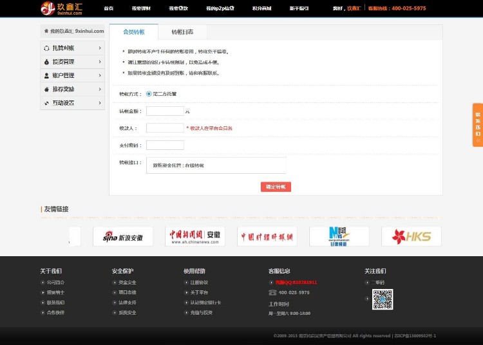Open the 新手指引 nav item

tap(299, 8)
